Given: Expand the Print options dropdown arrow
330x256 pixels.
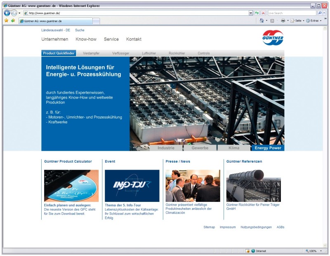Looking at the screenshot, I should click(x=288, y=21).
